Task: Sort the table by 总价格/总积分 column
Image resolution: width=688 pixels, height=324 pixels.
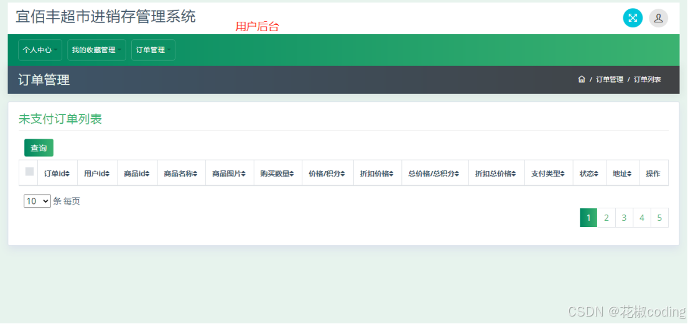Action: [435, 173]
